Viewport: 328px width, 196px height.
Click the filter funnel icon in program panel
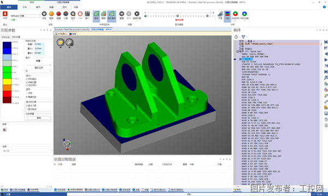click(x=243, y=37)
